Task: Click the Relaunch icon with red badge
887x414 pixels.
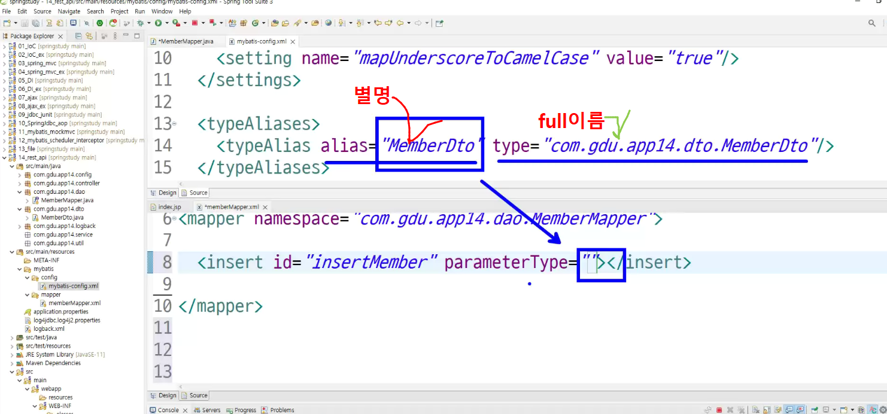Action: click(114, 23)
